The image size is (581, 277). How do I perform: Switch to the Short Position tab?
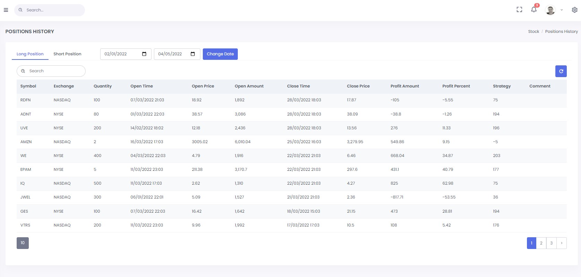(x=67, y=54)
